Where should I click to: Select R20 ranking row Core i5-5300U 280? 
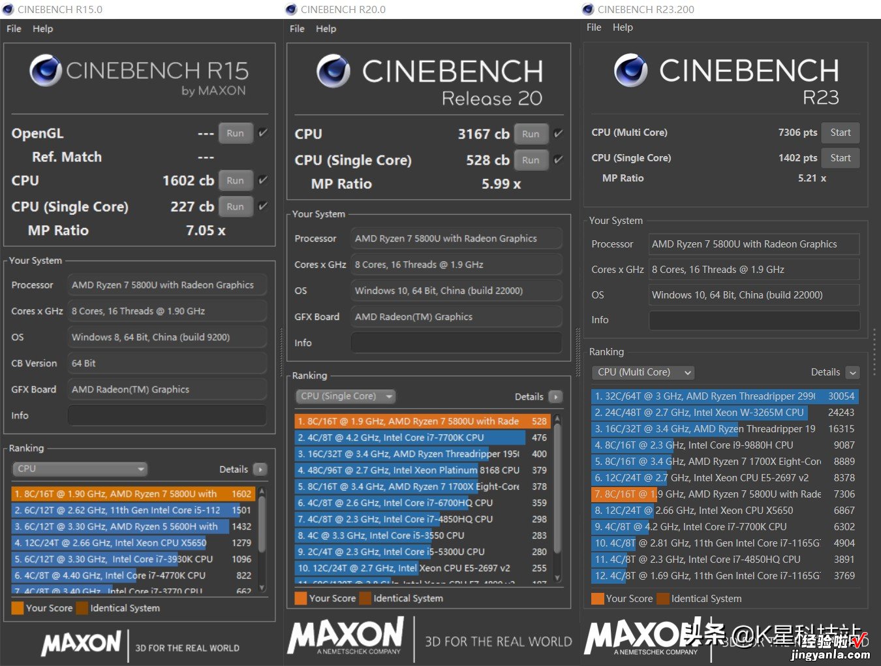(x=423, y=552)
